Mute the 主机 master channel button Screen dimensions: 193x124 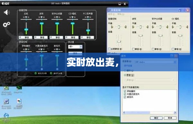[25, 37]
